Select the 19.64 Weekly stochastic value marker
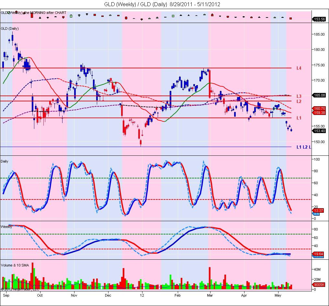The height and width of the screenshot is (306, 329). 319,254
